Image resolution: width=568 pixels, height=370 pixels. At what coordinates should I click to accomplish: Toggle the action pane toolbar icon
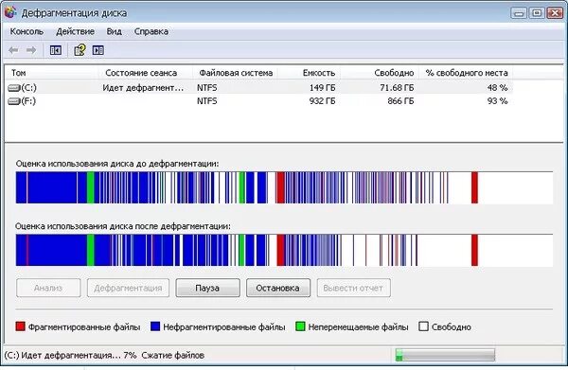click(x=98, y=50)
